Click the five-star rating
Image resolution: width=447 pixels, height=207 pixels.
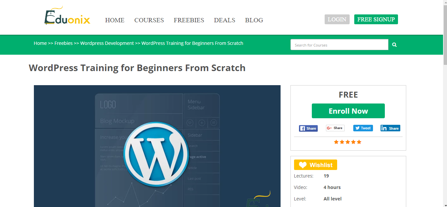coord(348,142)
